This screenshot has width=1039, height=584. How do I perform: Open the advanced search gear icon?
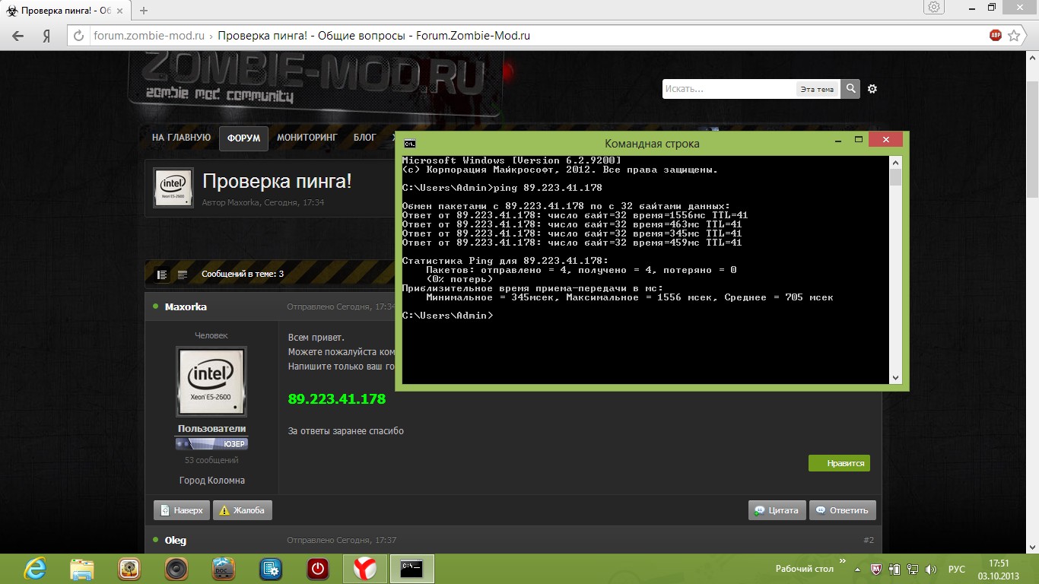click(x=872, y=89)
